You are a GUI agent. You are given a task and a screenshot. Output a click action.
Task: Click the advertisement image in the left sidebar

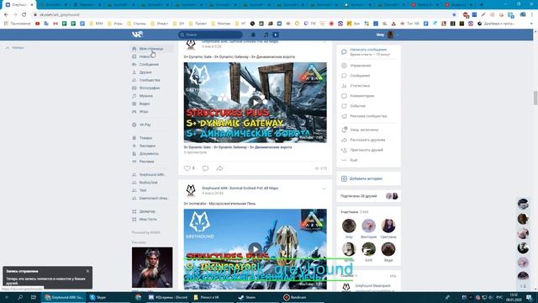click(x=152, y=268)
